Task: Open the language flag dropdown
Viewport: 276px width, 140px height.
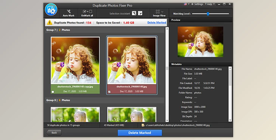Action: pos(186,4)
